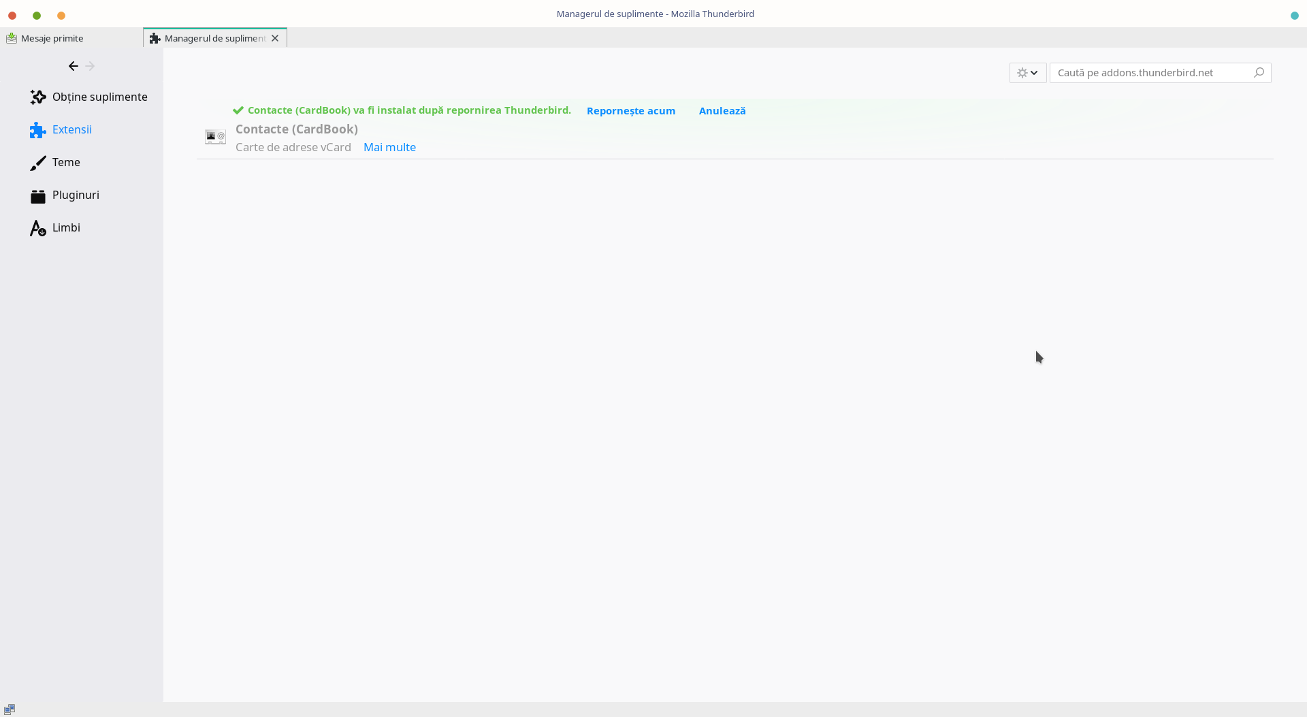Click the Extensii puzzle piece icon
The height and width of the screenshot is (717, 1307).
click(x=38, y=130)
